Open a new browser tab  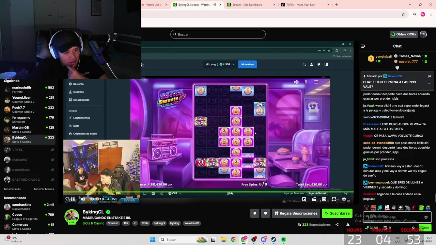pos(337,5)
